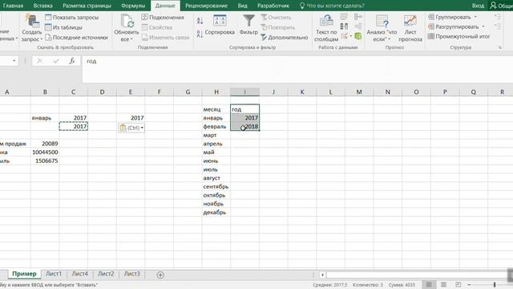Click the Manage Data Model icon
The image size is (513, 289).
click(358, 36)
